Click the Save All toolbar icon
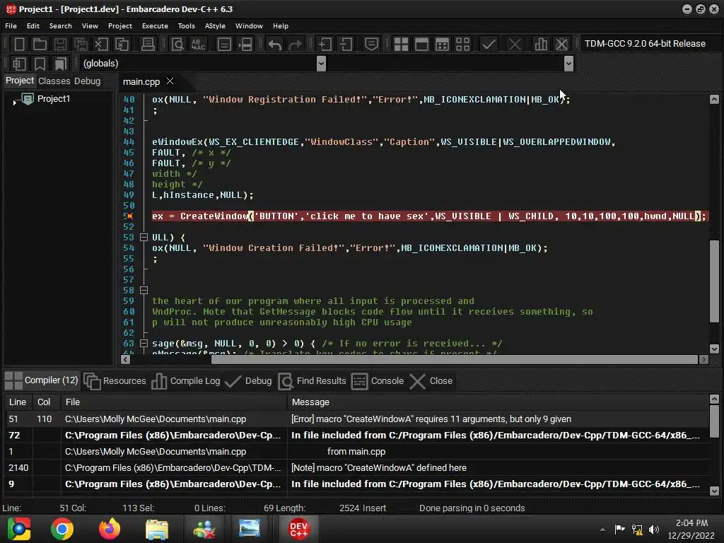Screen dimensions: 724x543 point(81,45)
